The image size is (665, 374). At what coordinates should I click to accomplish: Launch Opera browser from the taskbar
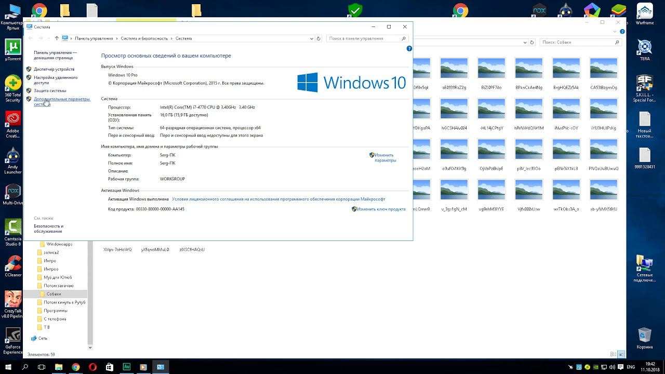[92, 367]
